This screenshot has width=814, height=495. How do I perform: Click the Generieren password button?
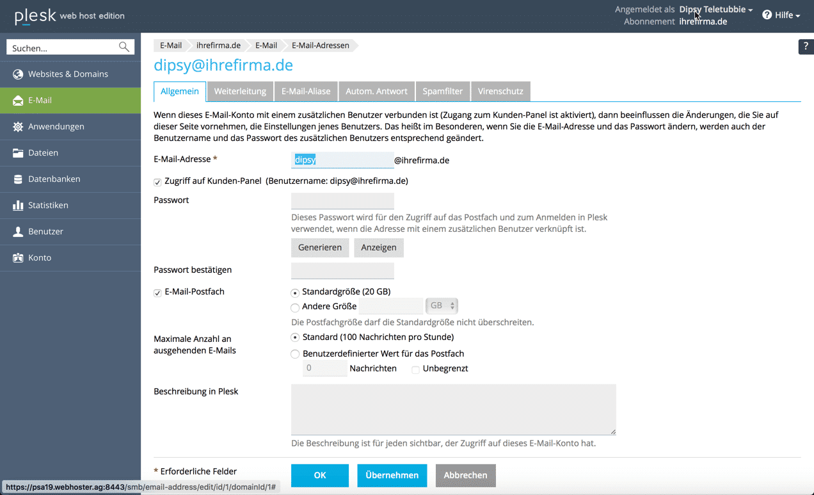pos(320,247)
